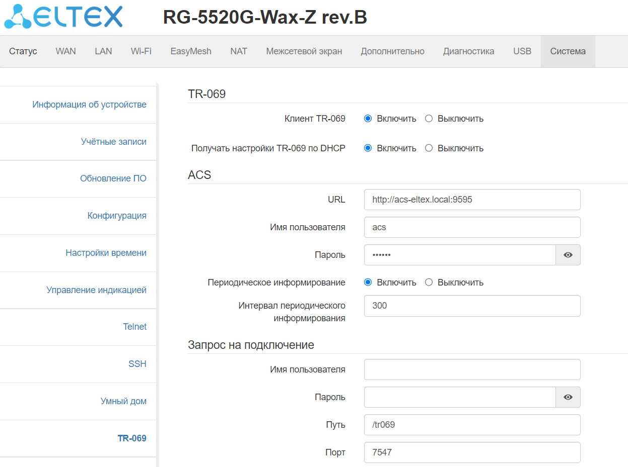Open Информация об устройстве sidebar page
Image resolution: width=628 pixels, height=467 pixels.
(x=89, y=105)
